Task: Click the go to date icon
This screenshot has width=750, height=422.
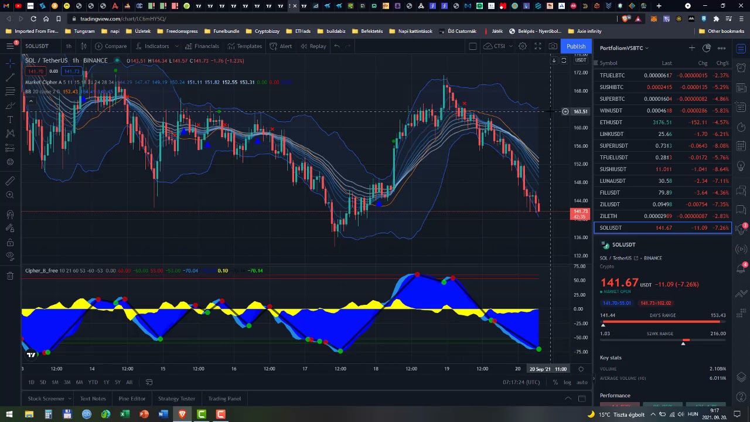Action: tap(149, 382)
